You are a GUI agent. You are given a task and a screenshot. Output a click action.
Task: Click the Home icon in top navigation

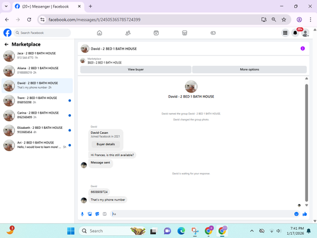coord(100,33)
